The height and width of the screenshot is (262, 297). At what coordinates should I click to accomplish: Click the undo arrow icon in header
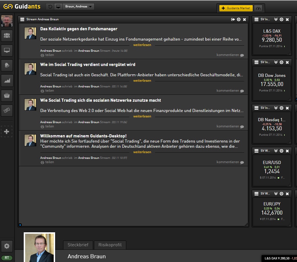[x=51, y=7]
